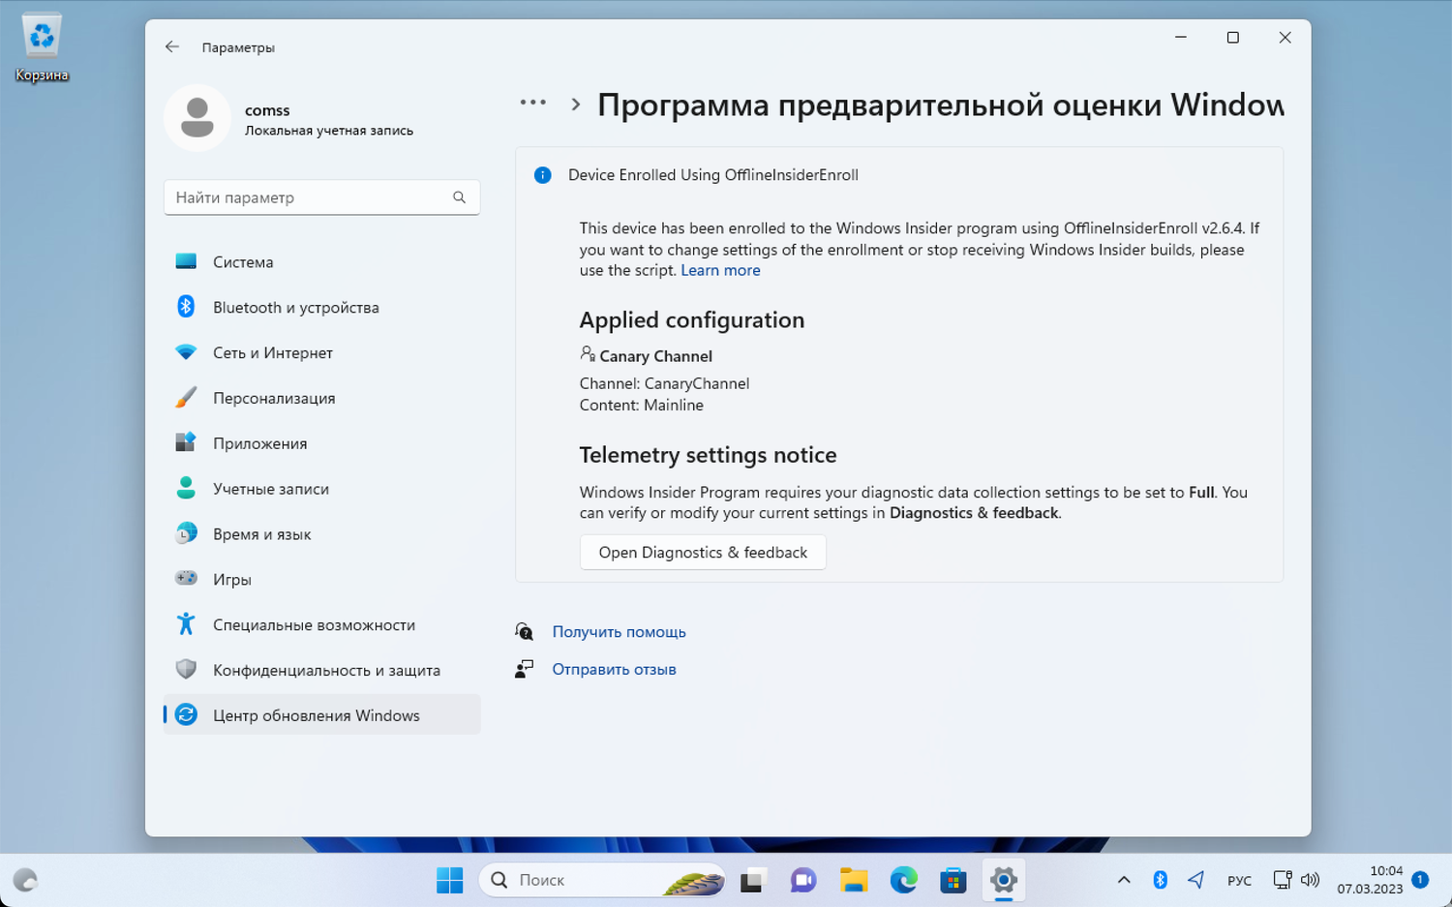Open Microsoft Store from the taskbar
Viewport: 1452px width, 907px height.
pos(953,880)
